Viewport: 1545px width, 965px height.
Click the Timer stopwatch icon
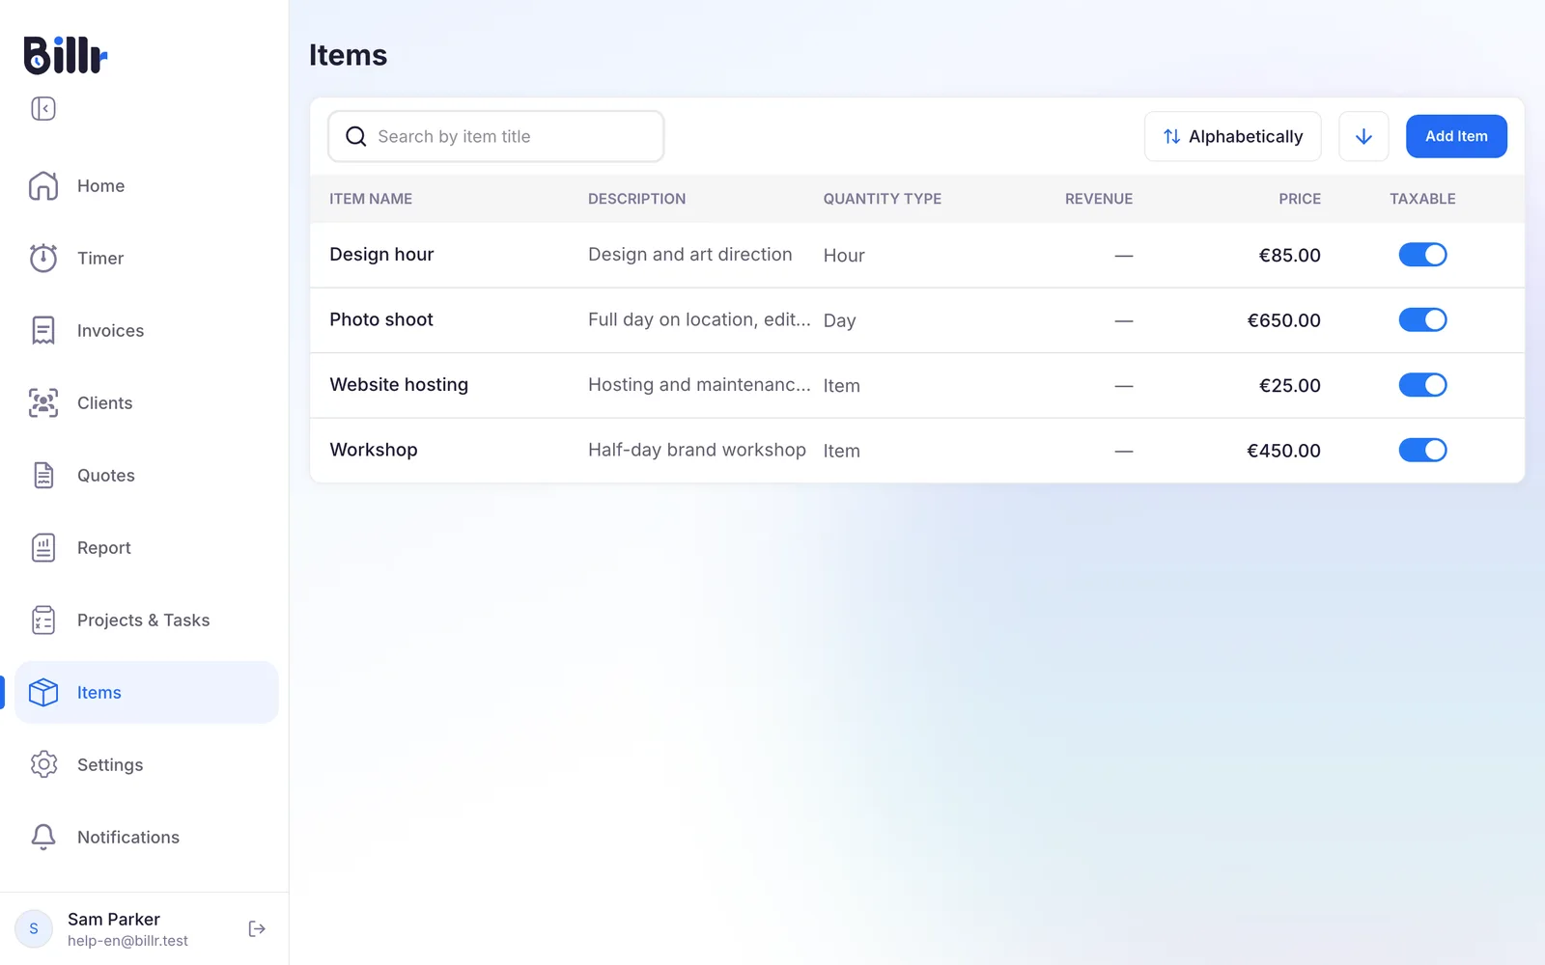(43, 258)
